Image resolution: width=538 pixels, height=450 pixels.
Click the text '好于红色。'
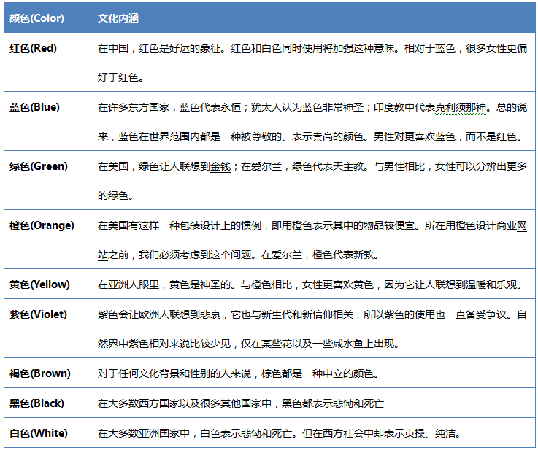point(120,77)
